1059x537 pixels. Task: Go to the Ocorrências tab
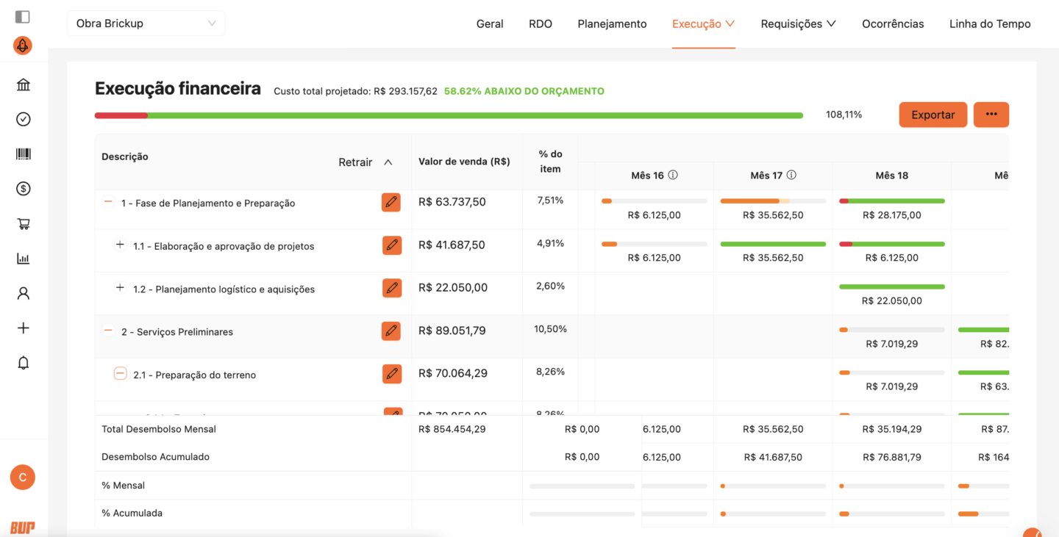893,24
